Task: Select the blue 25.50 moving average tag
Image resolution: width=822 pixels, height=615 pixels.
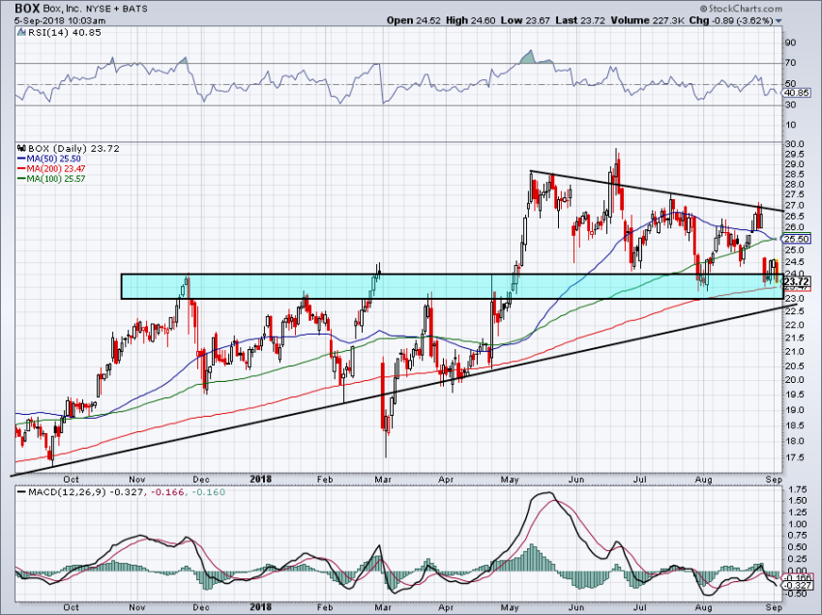Action: (798, 238)
